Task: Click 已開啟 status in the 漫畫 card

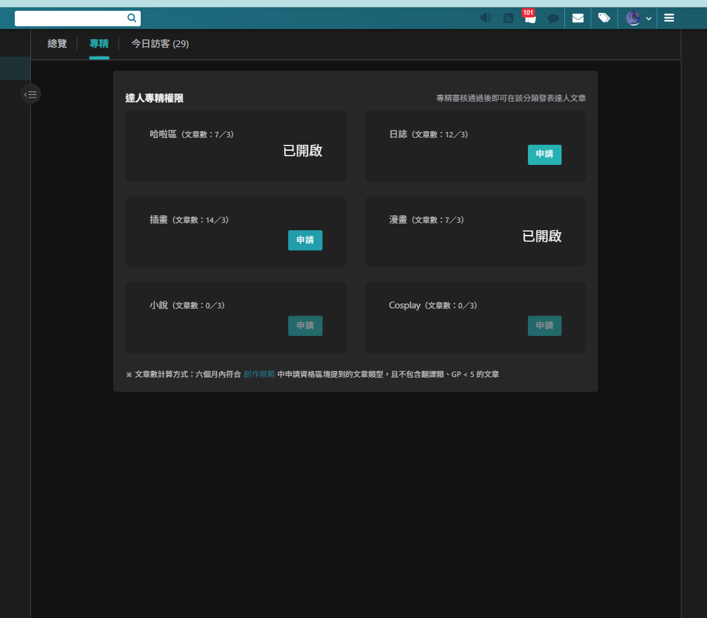Action: [x=542, y=236]
